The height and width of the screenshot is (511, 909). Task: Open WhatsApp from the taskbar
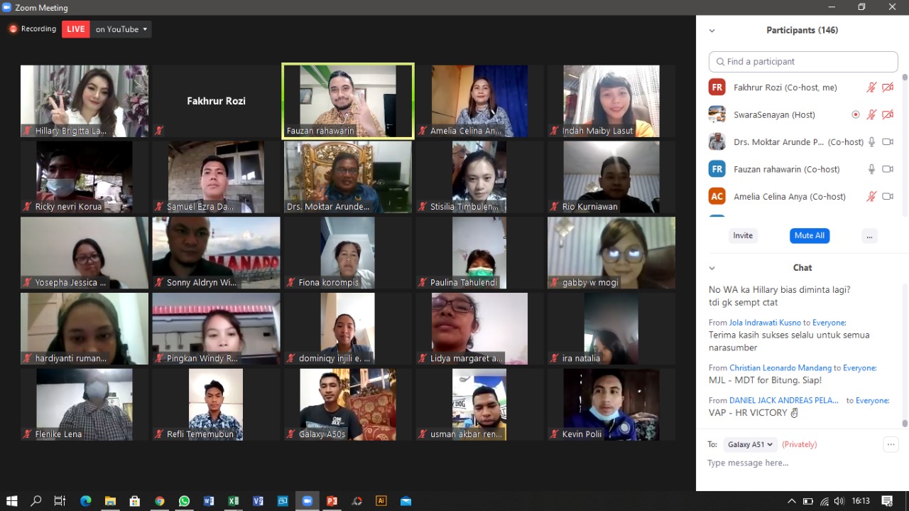(x=184, y=501)
